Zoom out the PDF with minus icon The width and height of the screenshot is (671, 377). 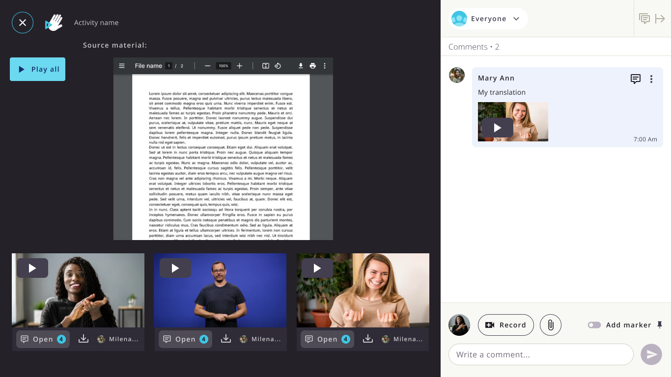click(208, 66)
